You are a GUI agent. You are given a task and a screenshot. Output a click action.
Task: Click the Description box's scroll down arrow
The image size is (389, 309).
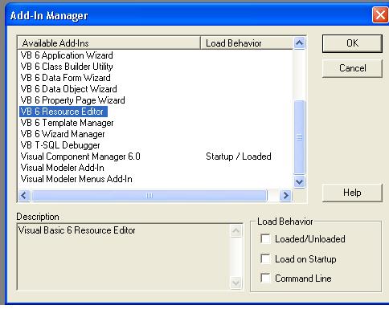tap(236, 283)
